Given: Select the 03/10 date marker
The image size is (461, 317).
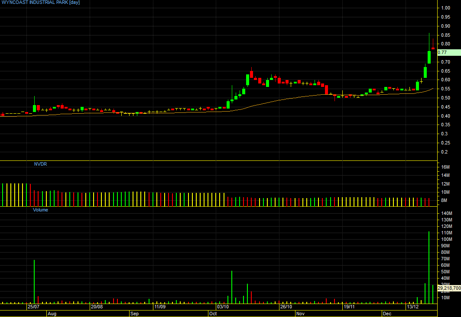Looking at the screenshot, I should tap(223, 307).
